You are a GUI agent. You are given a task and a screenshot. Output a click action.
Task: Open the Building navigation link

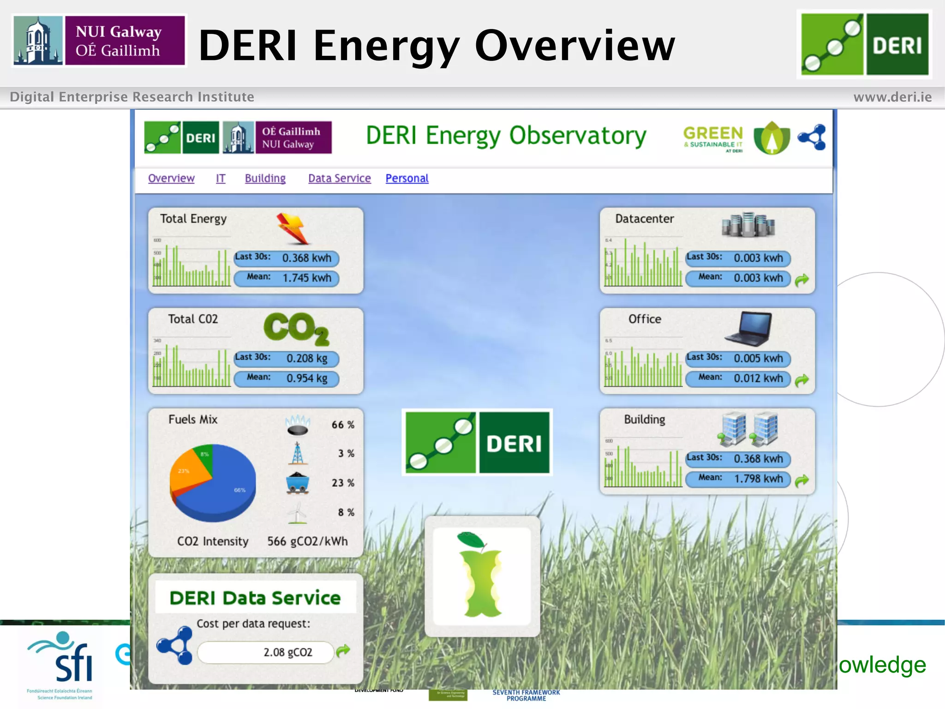coord(265,178)
